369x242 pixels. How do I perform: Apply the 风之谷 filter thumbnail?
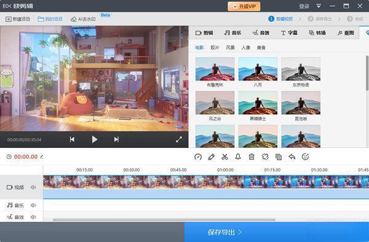215,103
